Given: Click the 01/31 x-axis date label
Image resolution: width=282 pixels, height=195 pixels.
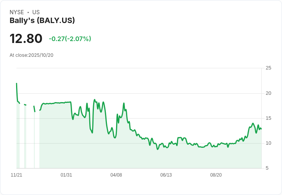Looking at the screenshot, I should 66,175.
